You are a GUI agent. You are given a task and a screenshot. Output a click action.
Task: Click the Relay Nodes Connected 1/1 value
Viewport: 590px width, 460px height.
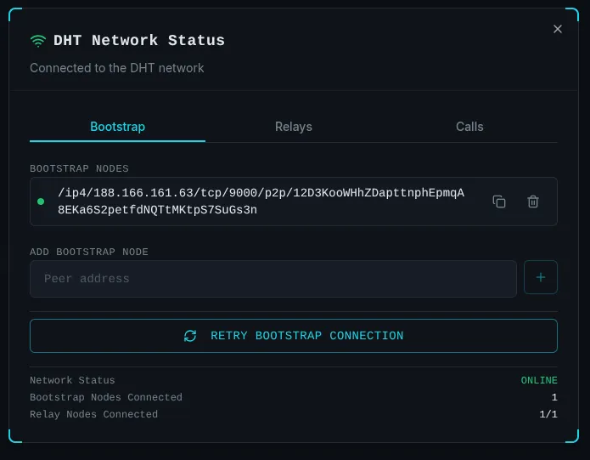click(x=548, y=415)
